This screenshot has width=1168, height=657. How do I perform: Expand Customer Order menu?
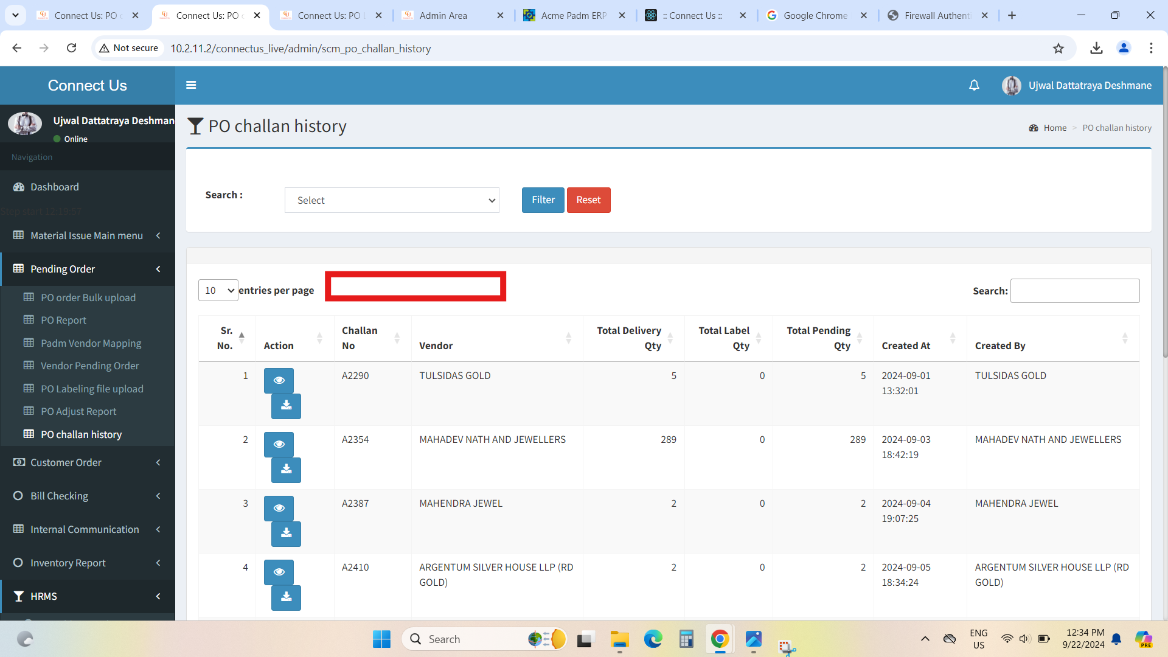click(87, 462)
